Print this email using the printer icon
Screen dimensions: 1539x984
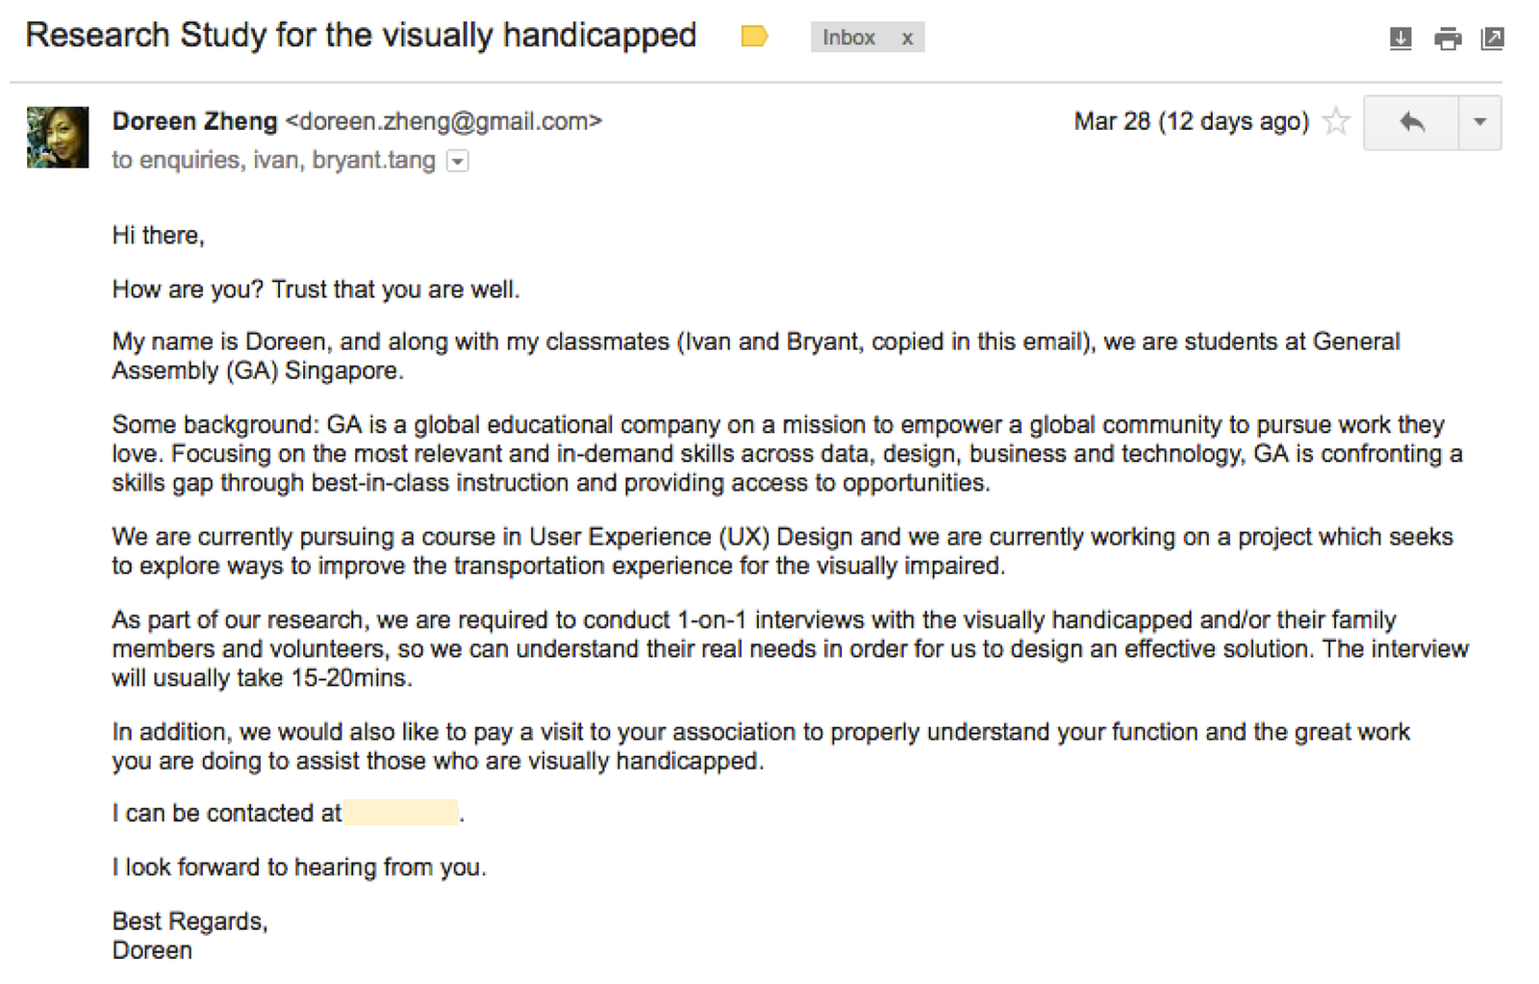click(1448, 38)
